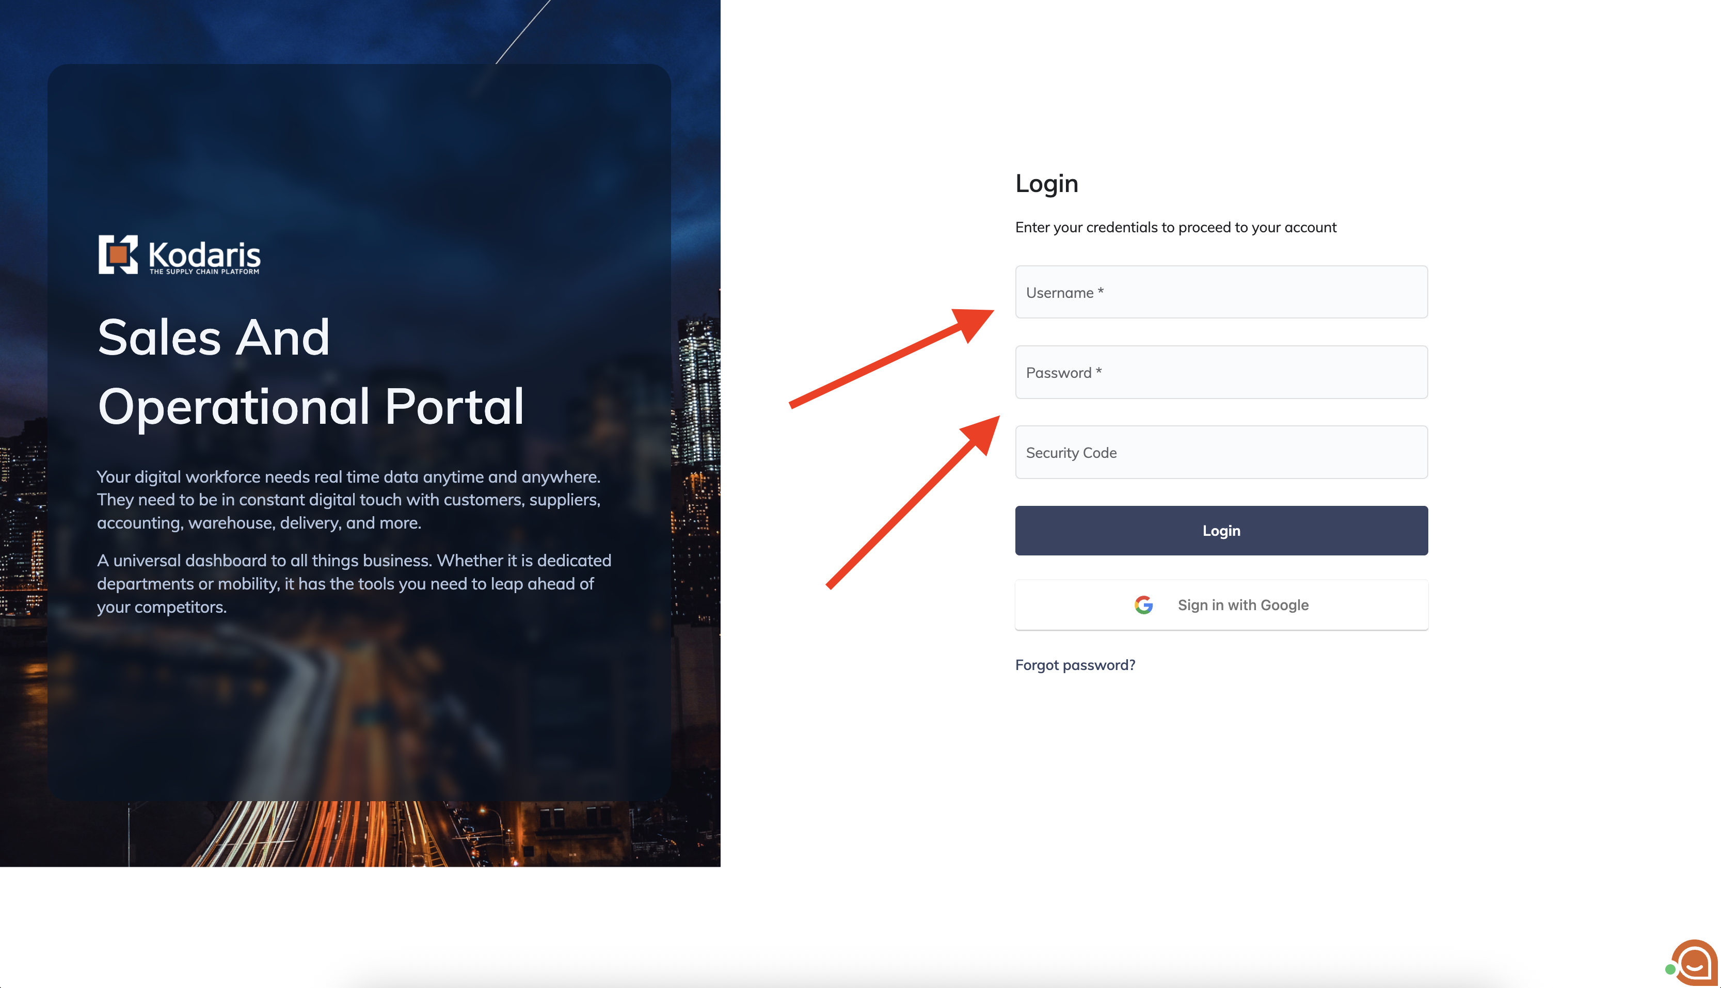Click the lower red arrow pointing at Security Code
This screenshot has width=1721, height=988.
coord(913,502)
